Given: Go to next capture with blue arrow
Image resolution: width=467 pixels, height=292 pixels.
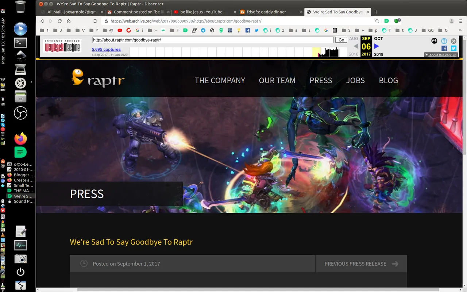Looking at the screenshot, I should coord(377,46).
